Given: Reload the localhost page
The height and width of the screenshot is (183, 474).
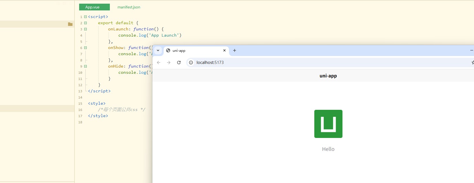Looking at the screenshot, I should (179, 63).
